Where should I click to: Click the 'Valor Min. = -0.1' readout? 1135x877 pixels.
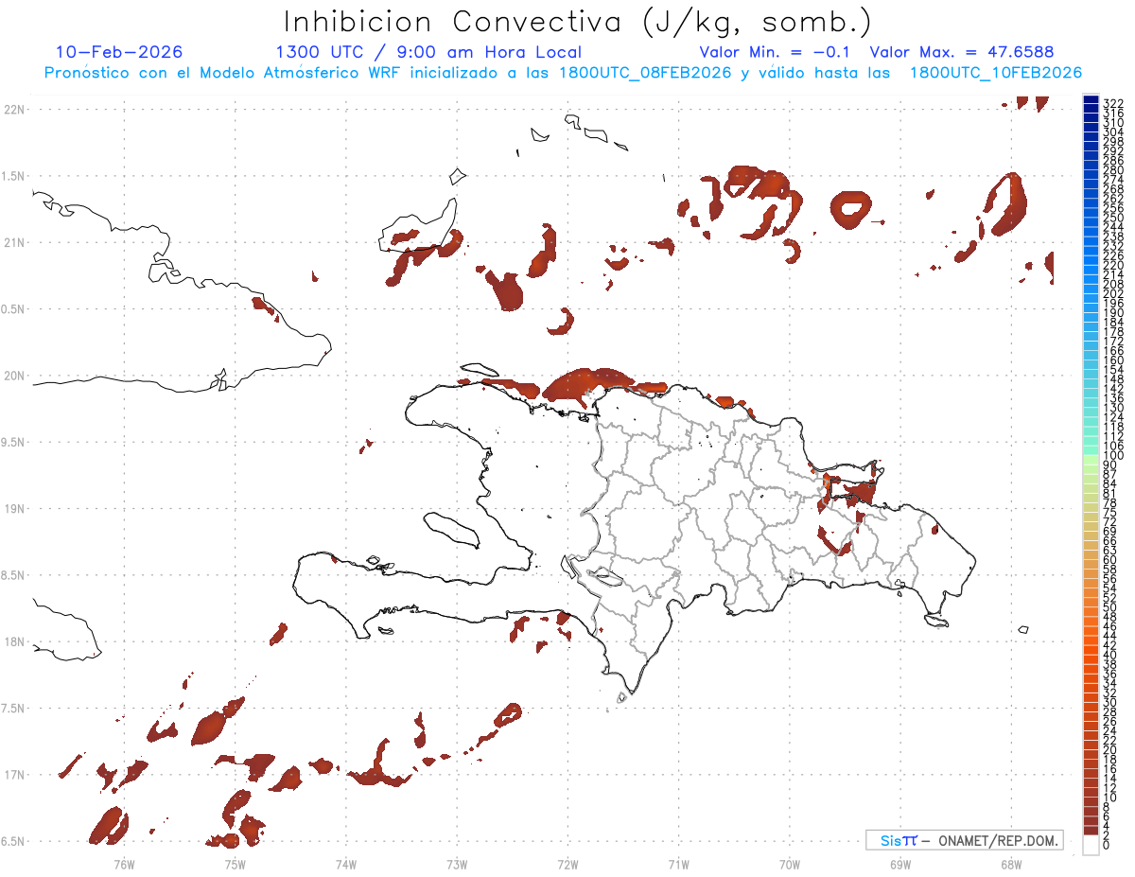point(776,52)
